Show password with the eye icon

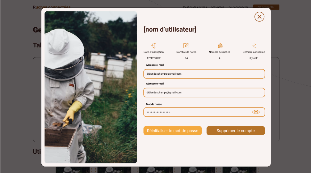[256, 112]
